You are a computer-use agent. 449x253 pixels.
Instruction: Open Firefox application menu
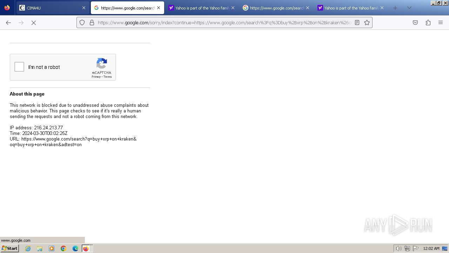(441, 22)
